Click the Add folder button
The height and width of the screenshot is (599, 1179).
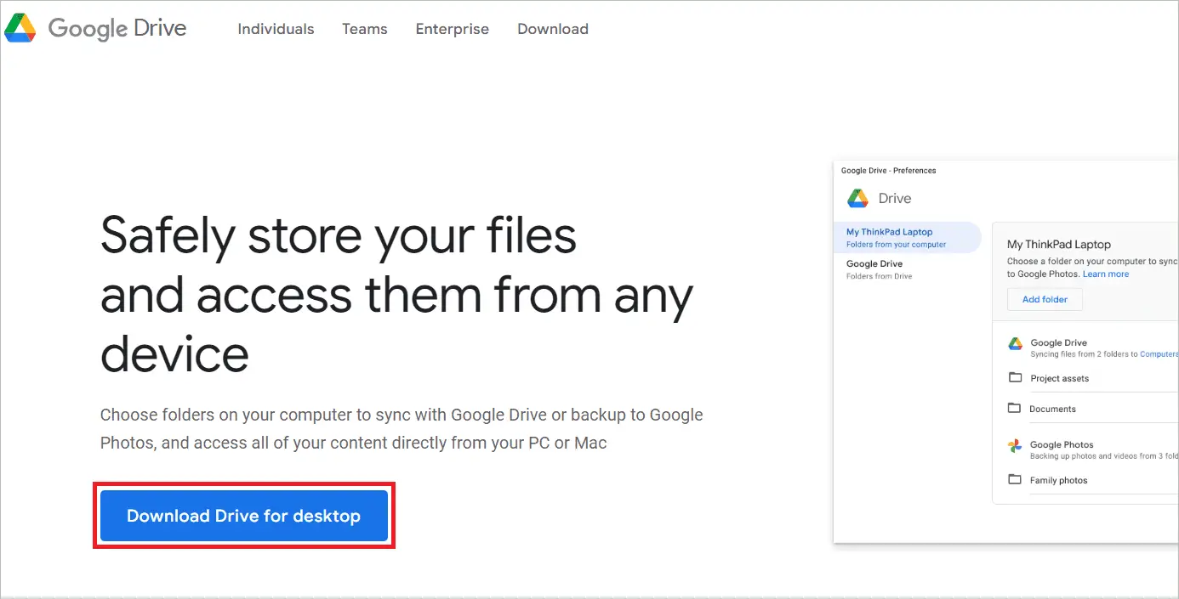tap(1045, 299)
